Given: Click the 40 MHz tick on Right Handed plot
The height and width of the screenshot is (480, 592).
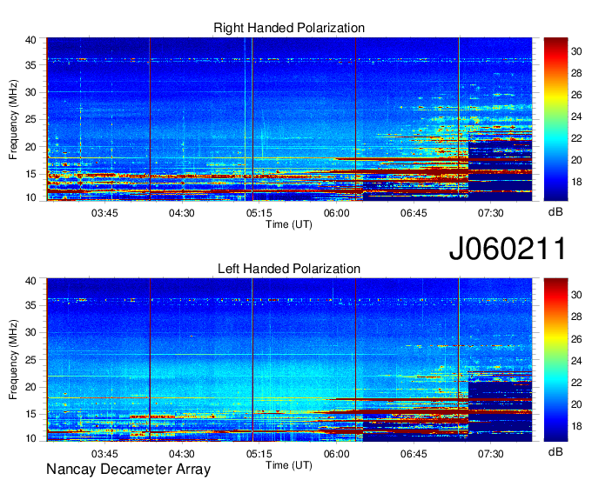Looking at the screenshot, I should coord(30,40).
